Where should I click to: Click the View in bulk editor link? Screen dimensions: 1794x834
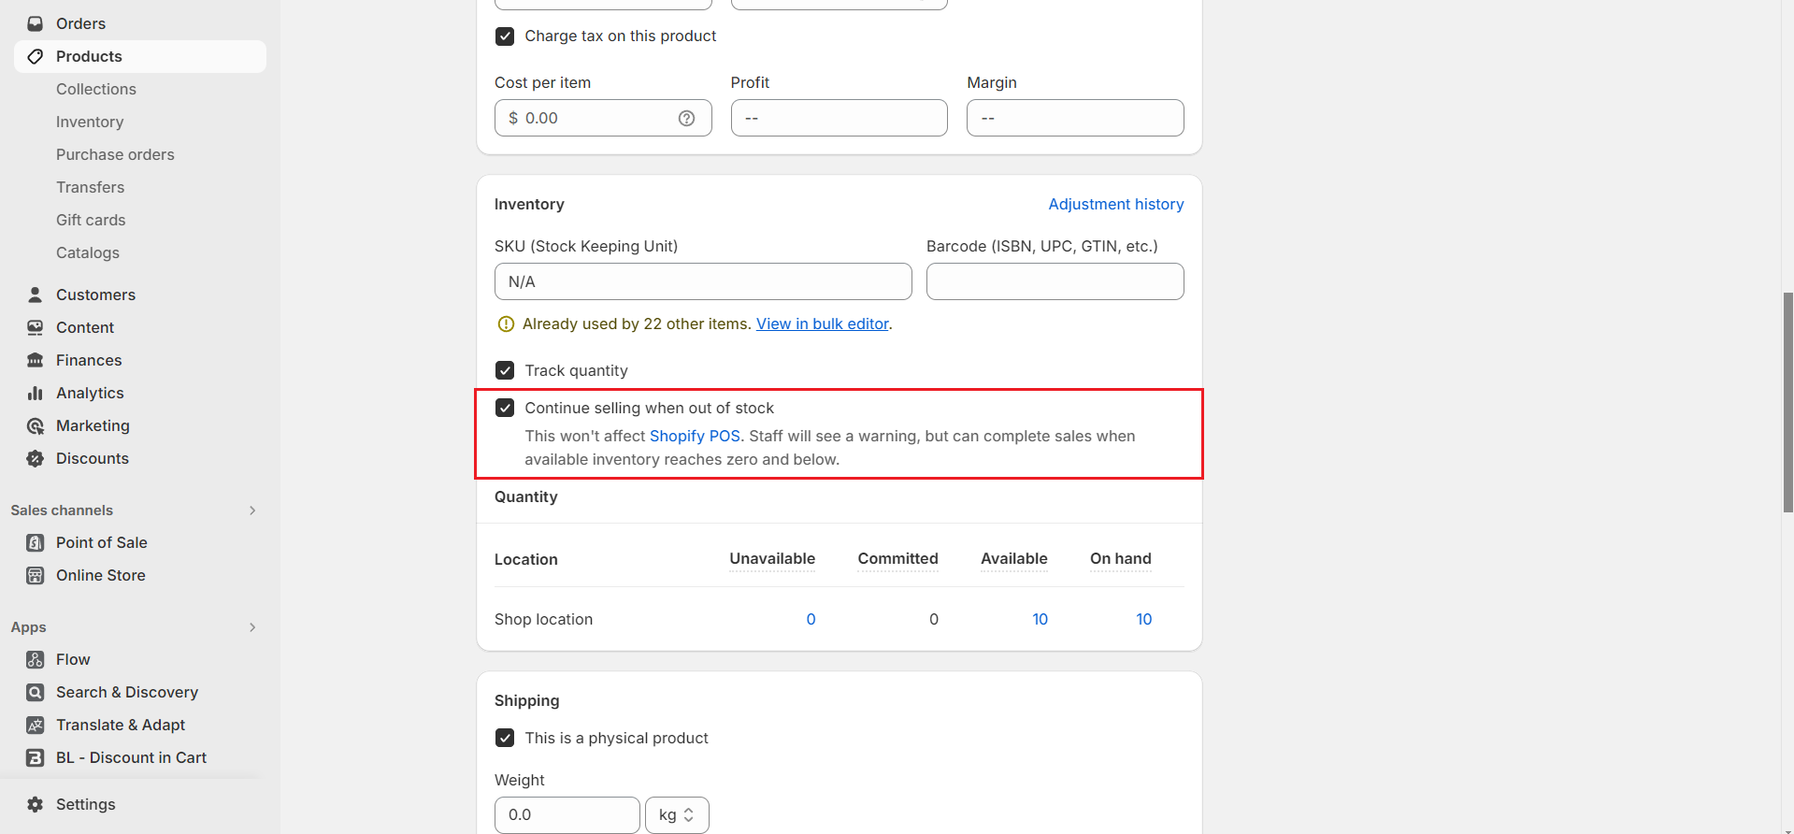point(822,324)
